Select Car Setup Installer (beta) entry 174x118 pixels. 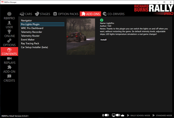42,47
